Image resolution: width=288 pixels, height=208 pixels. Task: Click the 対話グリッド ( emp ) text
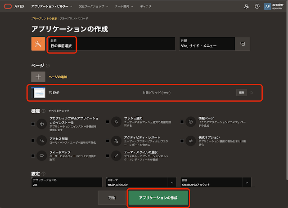click(157, 93)
